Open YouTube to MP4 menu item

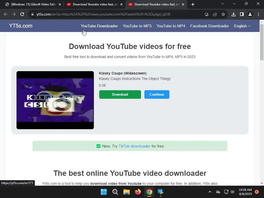[x=171, y=26]
